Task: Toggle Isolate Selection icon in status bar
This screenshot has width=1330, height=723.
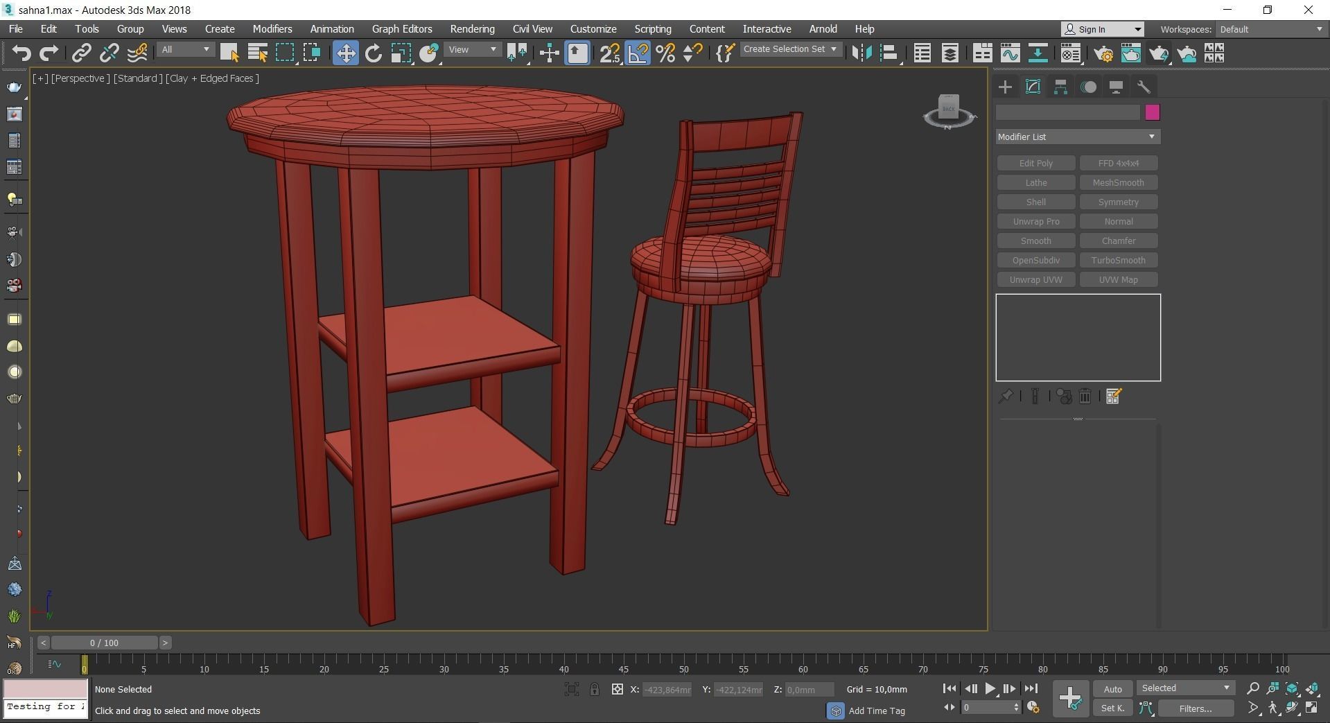Action: tap(571, 689)
